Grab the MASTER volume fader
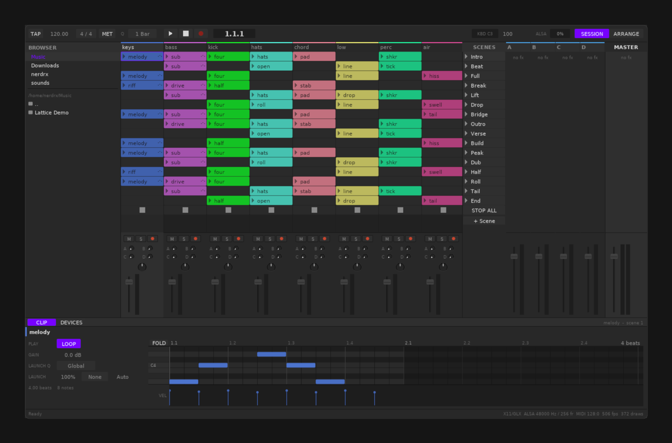The width and height of the screenshot is (672, 443). coord(614,256)
